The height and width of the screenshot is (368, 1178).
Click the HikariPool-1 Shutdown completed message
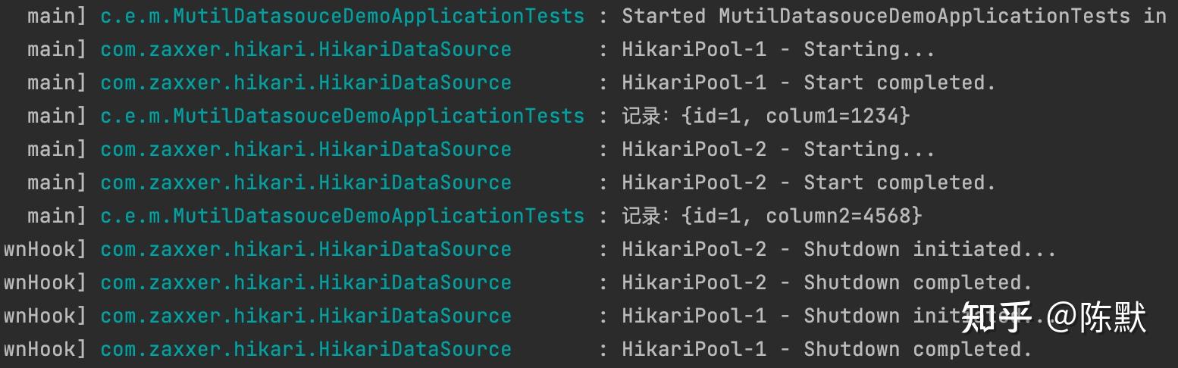coord(827,349)
